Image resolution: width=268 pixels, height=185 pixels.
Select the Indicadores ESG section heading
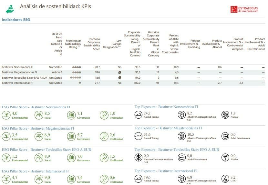16,20
